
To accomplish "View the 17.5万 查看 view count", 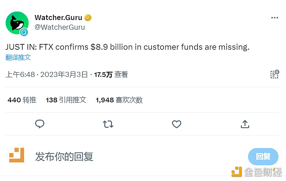I will [111, 74].
